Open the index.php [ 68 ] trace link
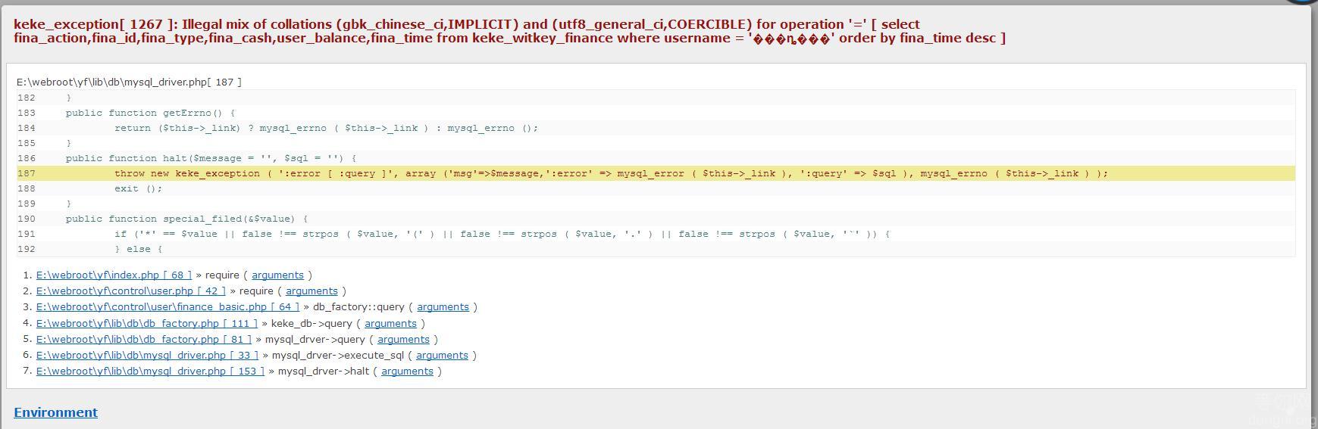 click(x=114, y=275)
